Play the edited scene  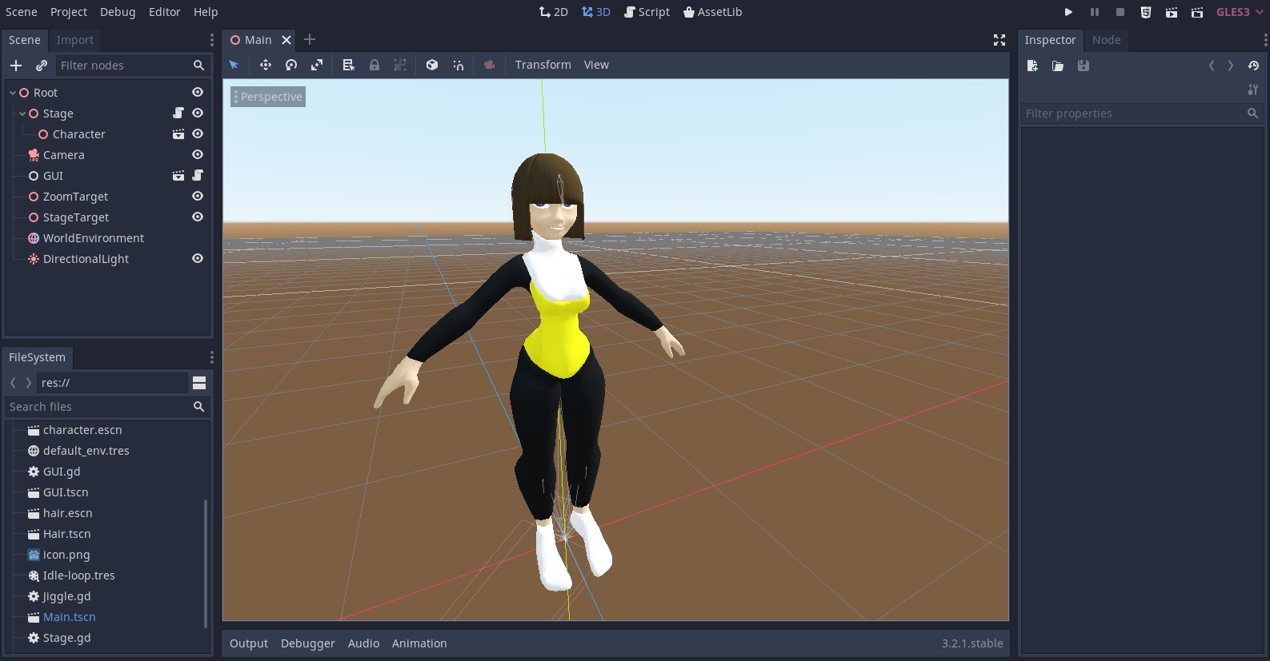(1172, 12)
